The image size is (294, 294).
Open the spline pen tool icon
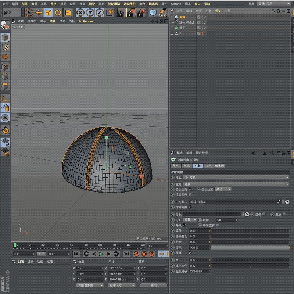click(162, 12)
